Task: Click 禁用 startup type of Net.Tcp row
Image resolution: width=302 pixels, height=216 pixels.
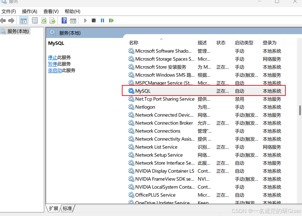Action: click(x=239, y=99)
